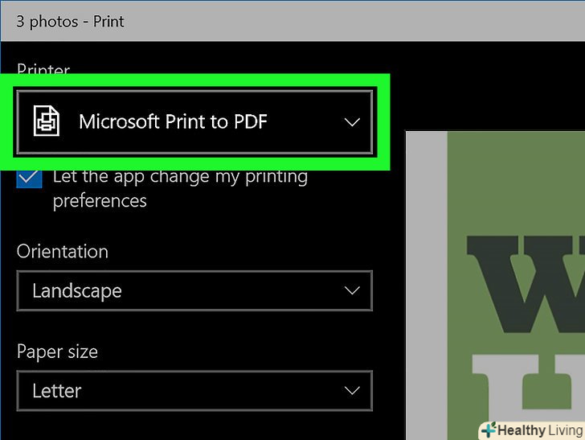Click the printer document icon
Screen dimensions: 585x440
pyautogui.click(x=47, y=121)
